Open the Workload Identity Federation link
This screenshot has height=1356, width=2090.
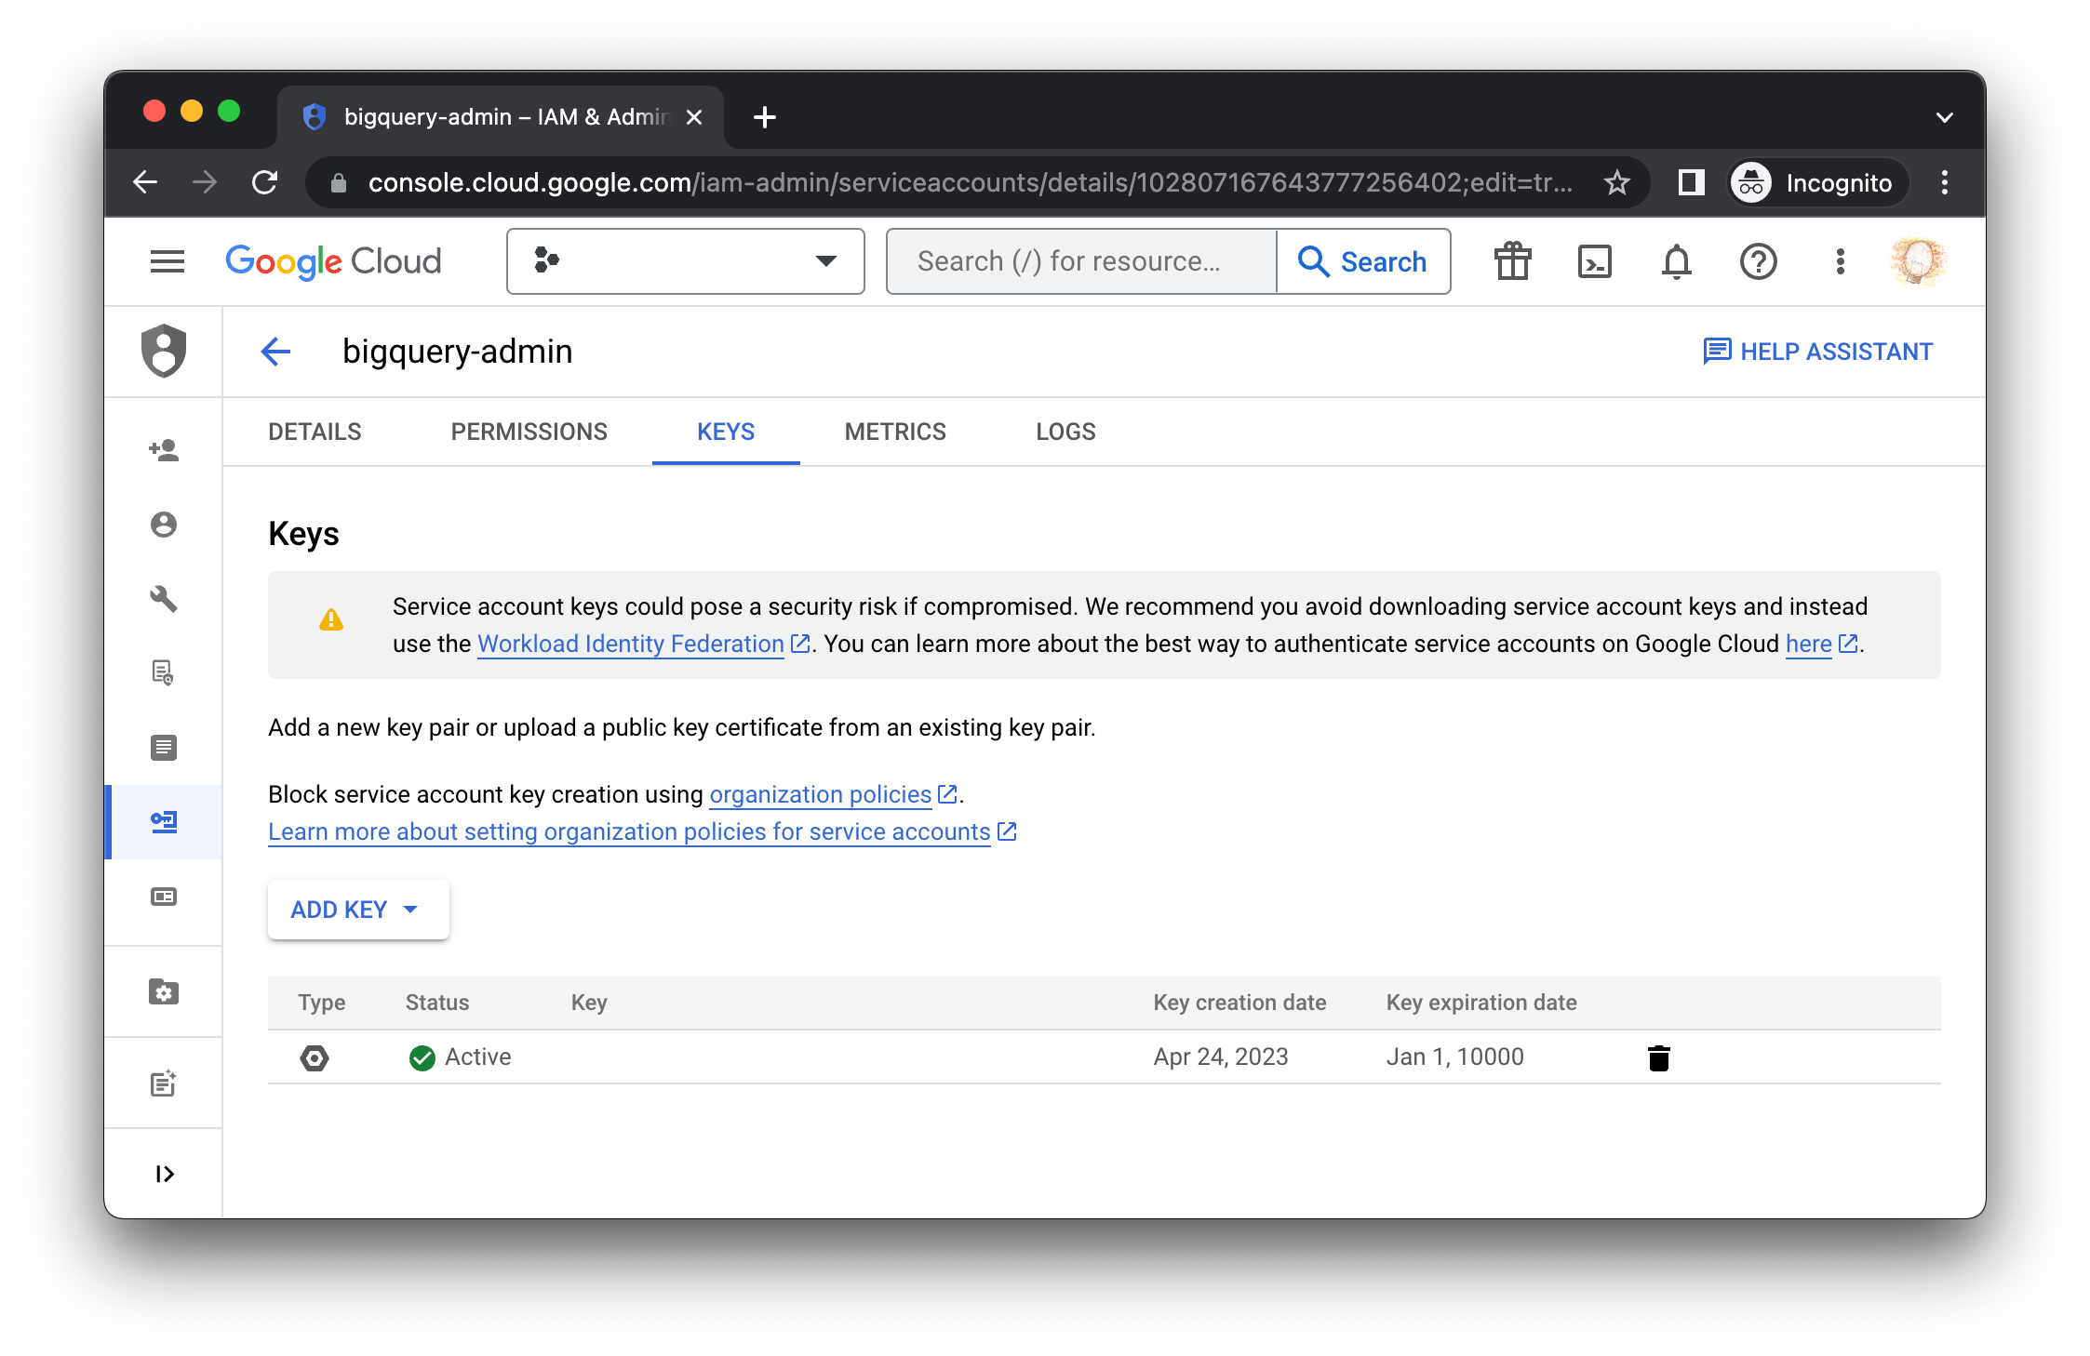tap(630, 644)
